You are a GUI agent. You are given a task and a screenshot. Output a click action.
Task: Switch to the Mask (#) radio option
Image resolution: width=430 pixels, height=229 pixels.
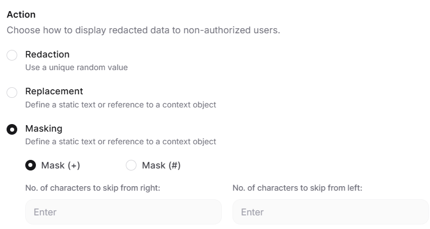tap(131, 165)
